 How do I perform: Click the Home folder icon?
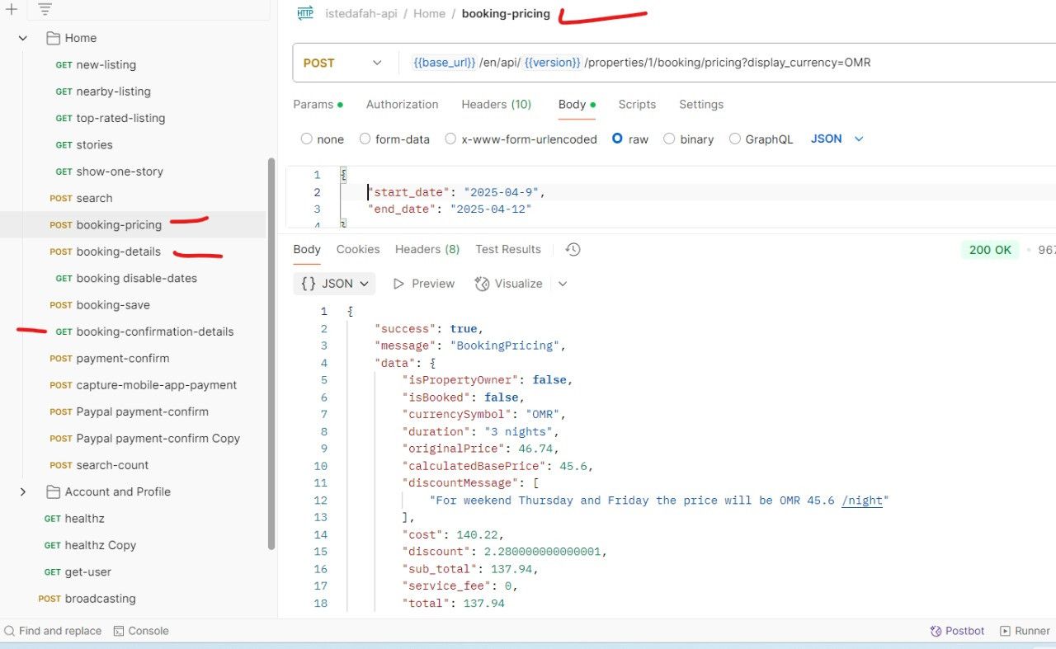click(53, 38)
